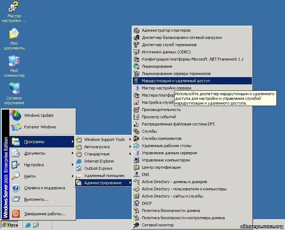
Task: Click Администратор кластеров icon
Action: click(136, 30)
